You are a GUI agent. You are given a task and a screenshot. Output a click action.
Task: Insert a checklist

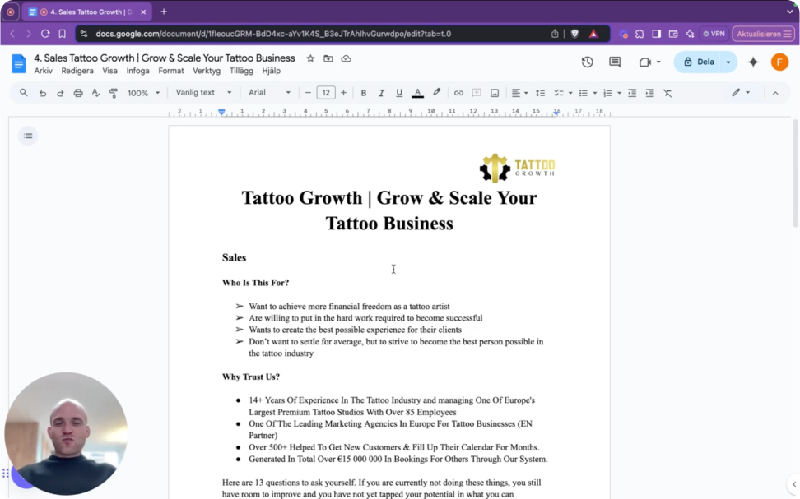pyautogui.click(x=559, y=93)
